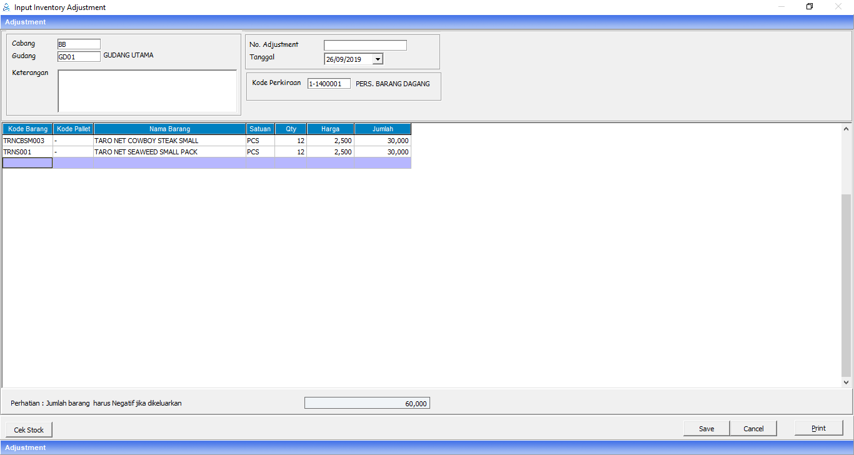Click the Cancel button
Viewport: 854px width, 455px height.
753,429
